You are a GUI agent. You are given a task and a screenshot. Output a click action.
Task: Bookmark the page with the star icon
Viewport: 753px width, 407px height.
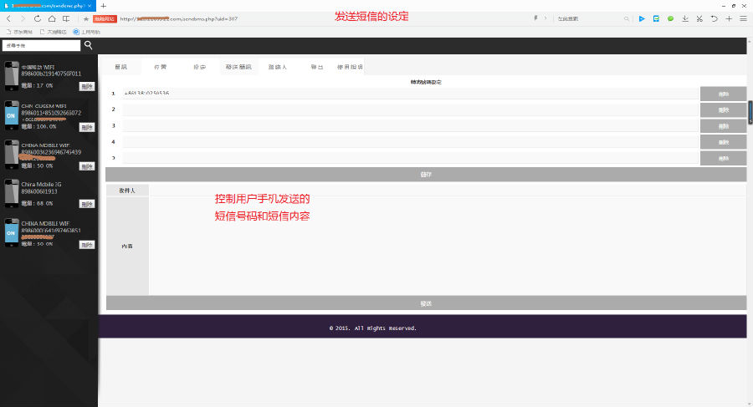pyautogui.click(x=86, y=18)
